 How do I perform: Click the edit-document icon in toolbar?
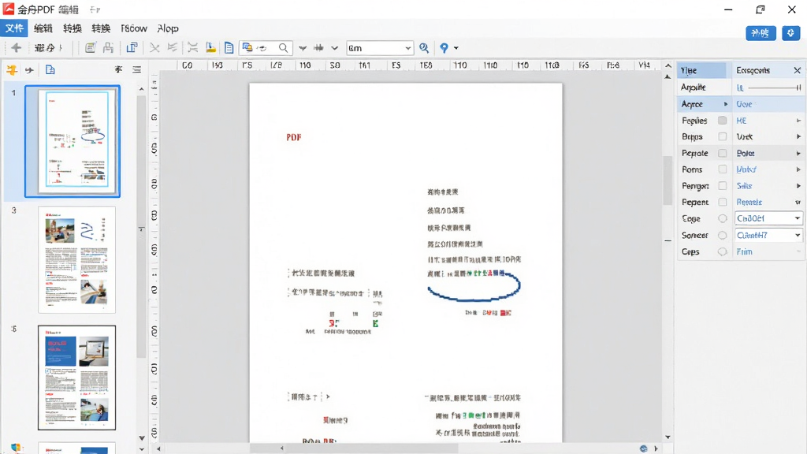(x=90, y=48)
